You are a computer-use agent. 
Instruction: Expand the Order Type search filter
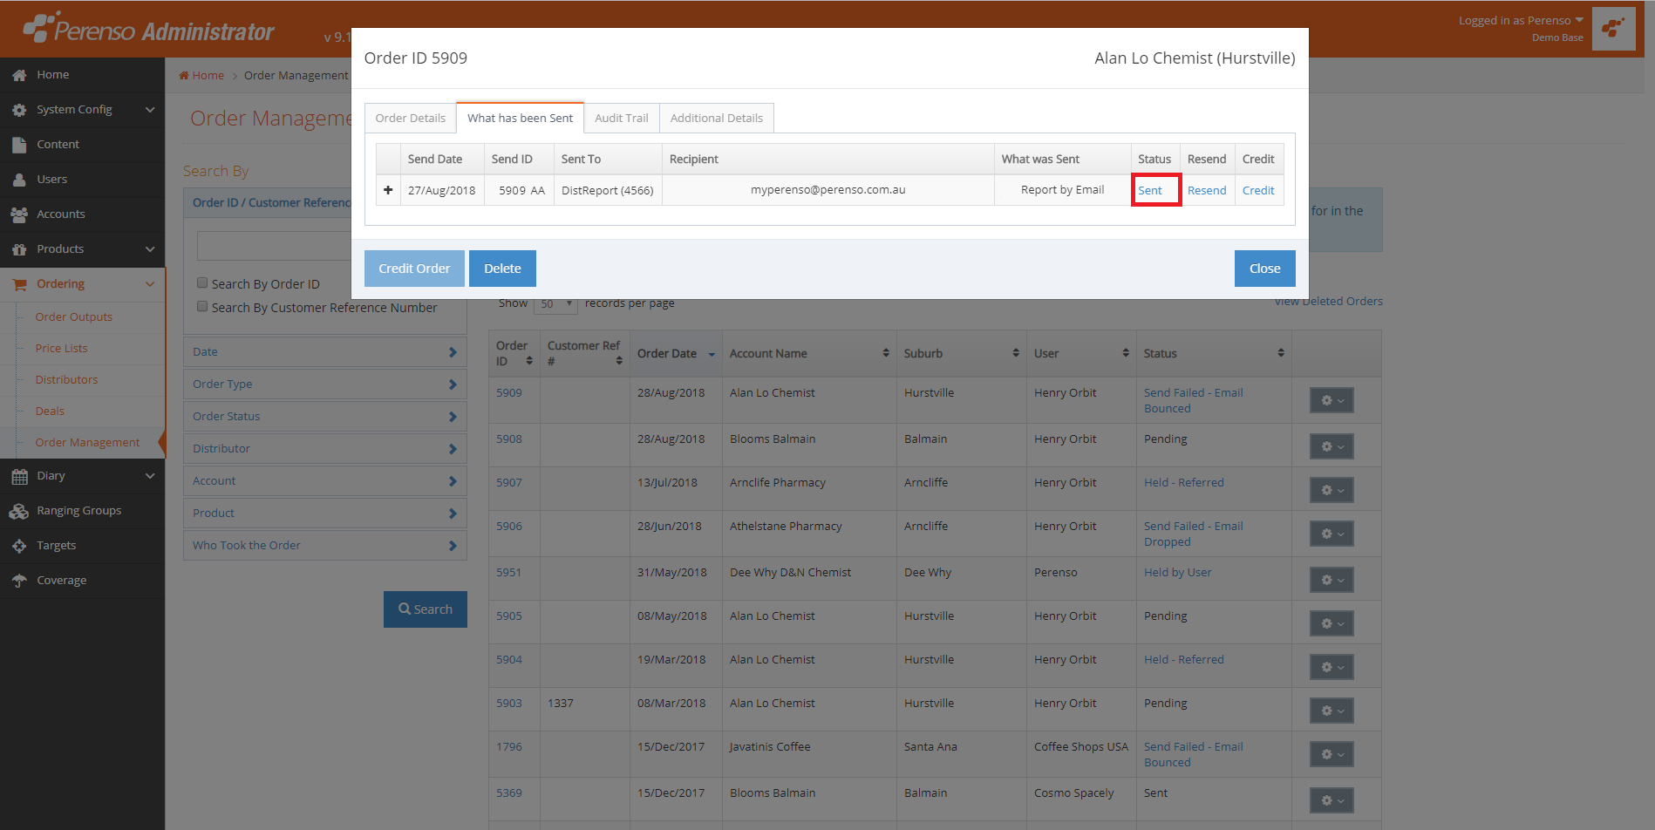[x=324, y=384]
